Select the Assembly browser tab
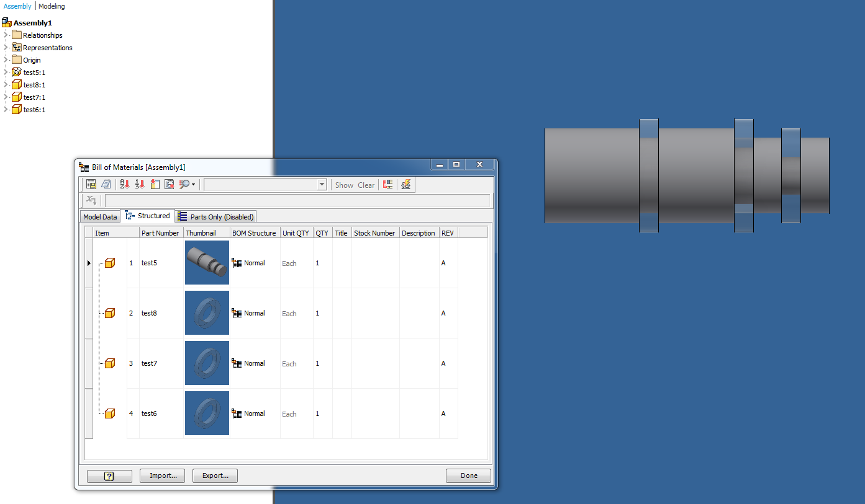Image resolution: width=865 pixels, height=504 pixels. point(17,6)
